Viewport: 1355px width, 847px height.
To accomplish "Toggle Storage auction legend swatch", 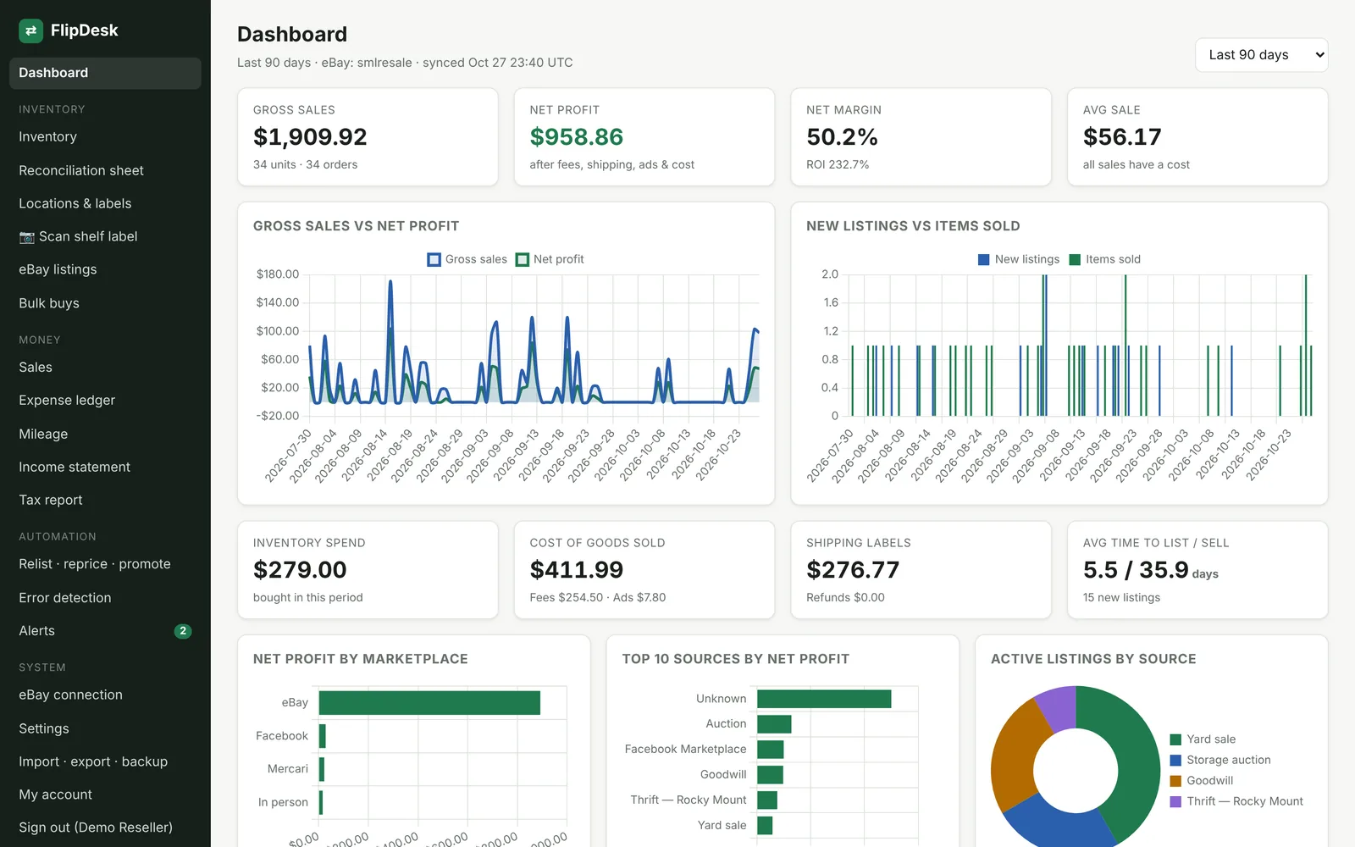I will [1175, 760].
